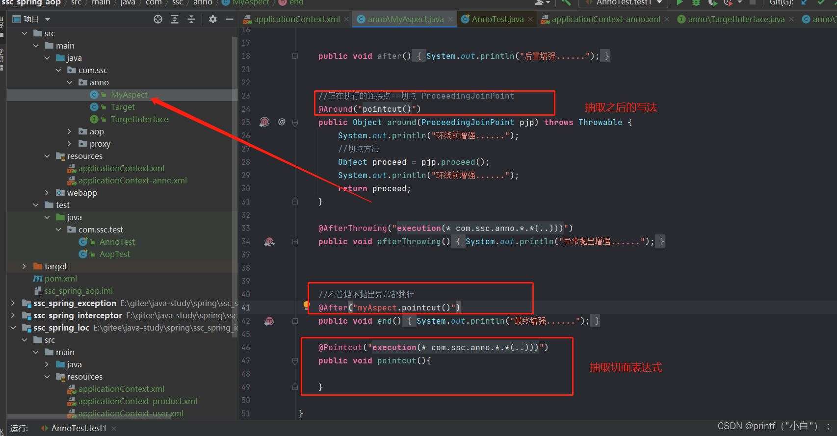This screenshot has width=837, height=436.
Task: Toggle code fold for around method
Action: pos(295,122)
